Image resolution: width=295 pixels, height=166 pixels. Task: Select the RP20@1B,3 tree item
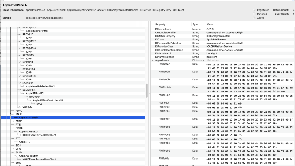tap(29, 76)
